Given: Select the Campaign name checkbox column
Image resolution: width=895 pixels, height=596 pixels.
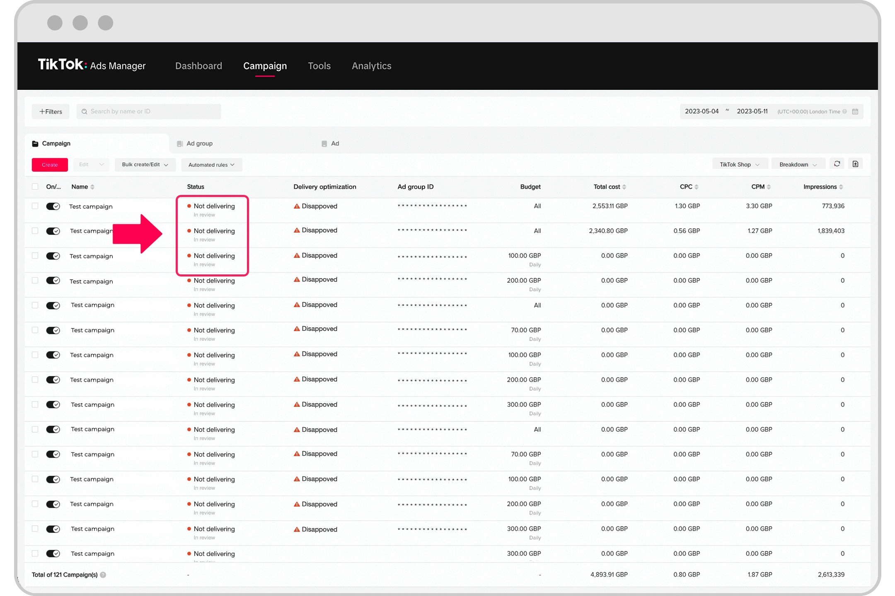Looking at the screenshot, I should pos(35,187).
